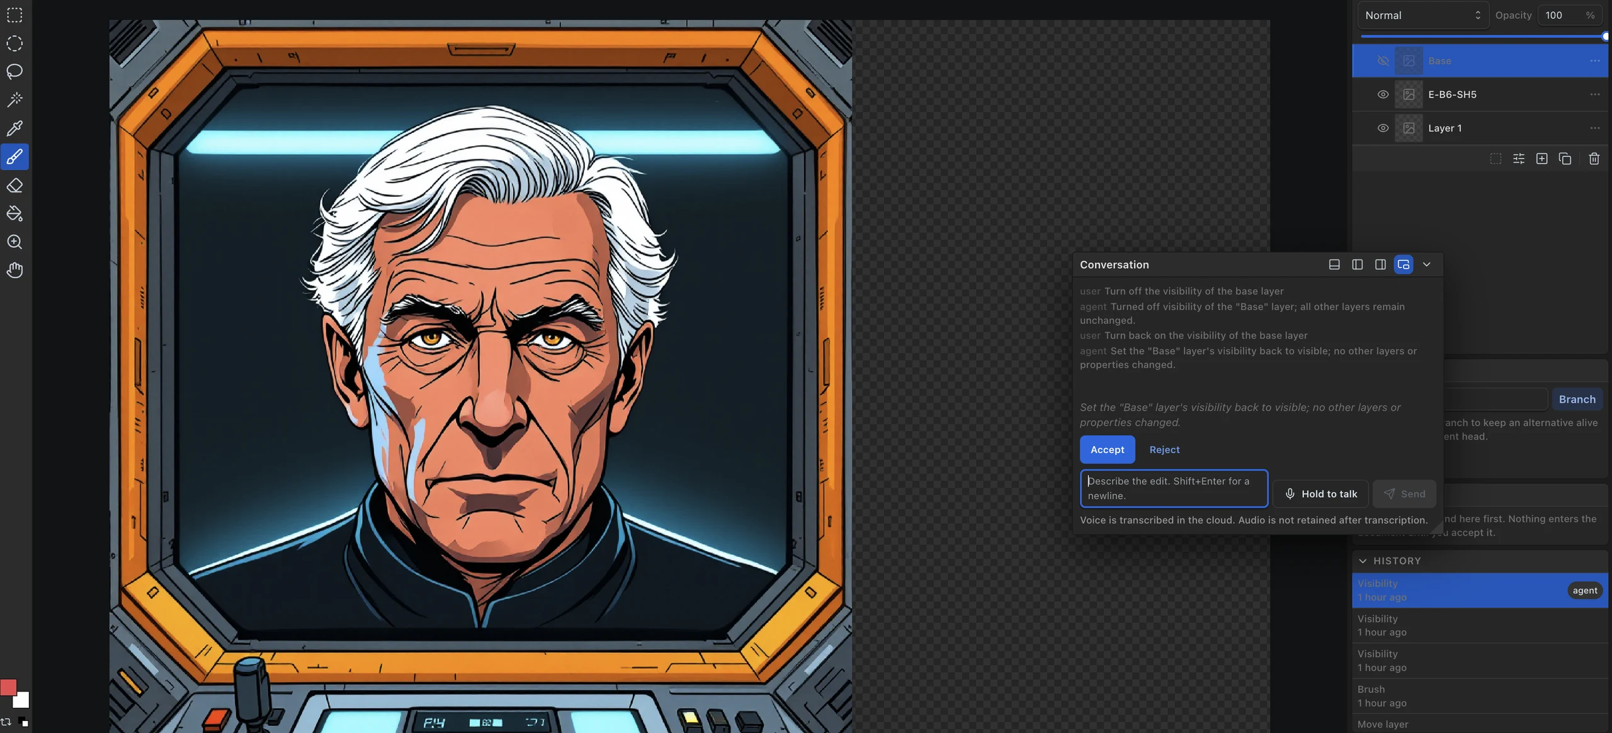Click the opacity slider track
1612x733 pixels.
(x=1483, y=36)
